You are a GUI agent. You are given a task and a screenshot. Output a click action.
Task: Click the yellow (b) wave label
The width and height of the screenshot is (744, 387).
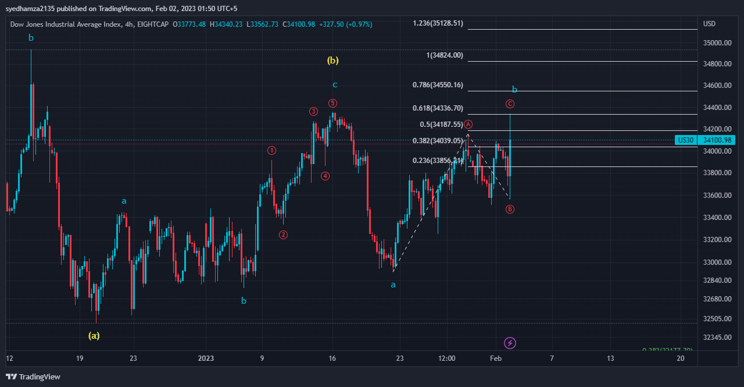click(332, 60)
